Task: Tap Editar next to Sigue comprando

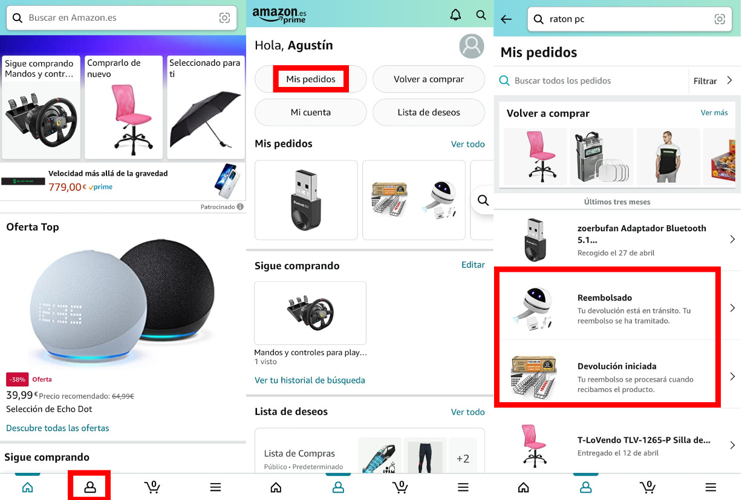Action: (473, 264)
